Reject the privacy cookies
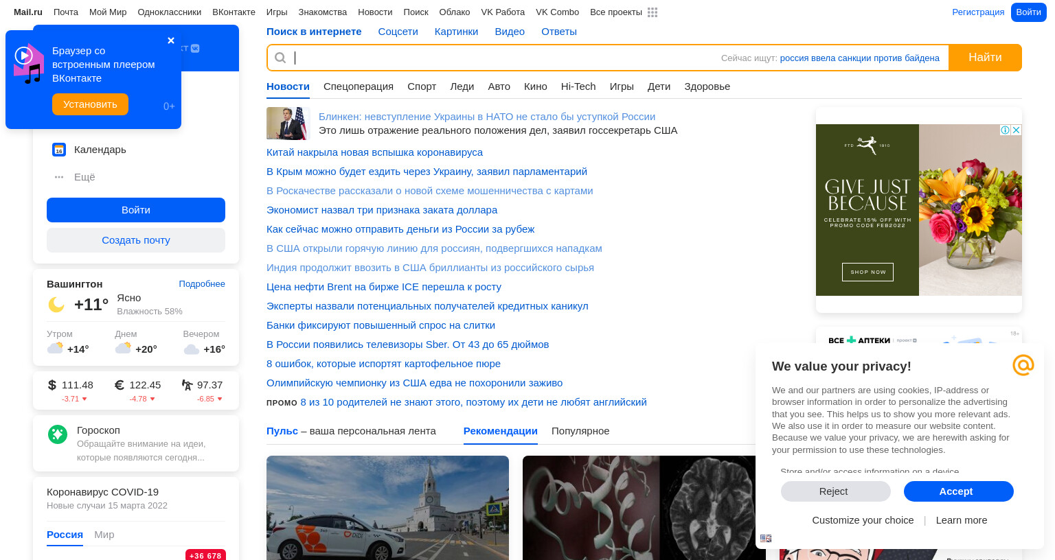 pyautogui.click(x=835, y=491)
